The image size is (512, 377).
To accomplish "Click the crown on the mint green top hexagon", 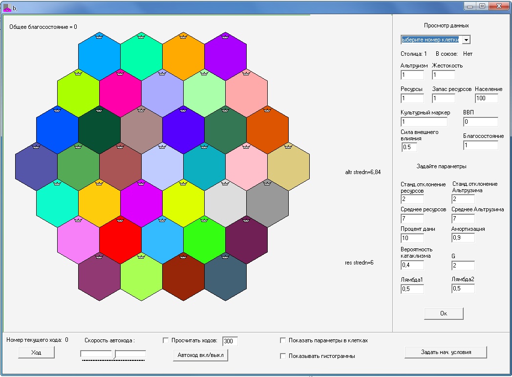I will click(x=141, y=36).
